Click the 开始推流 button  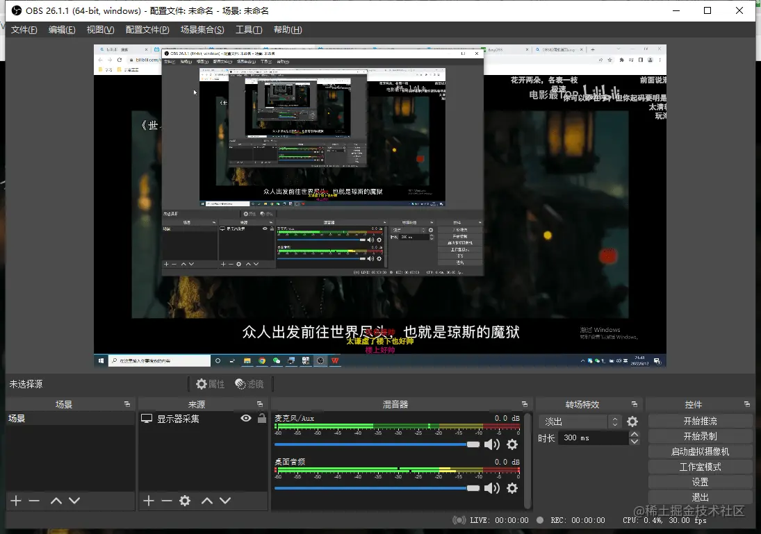tap(700, 421)
